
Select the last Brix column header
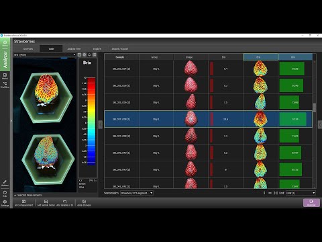pos(295,57)
